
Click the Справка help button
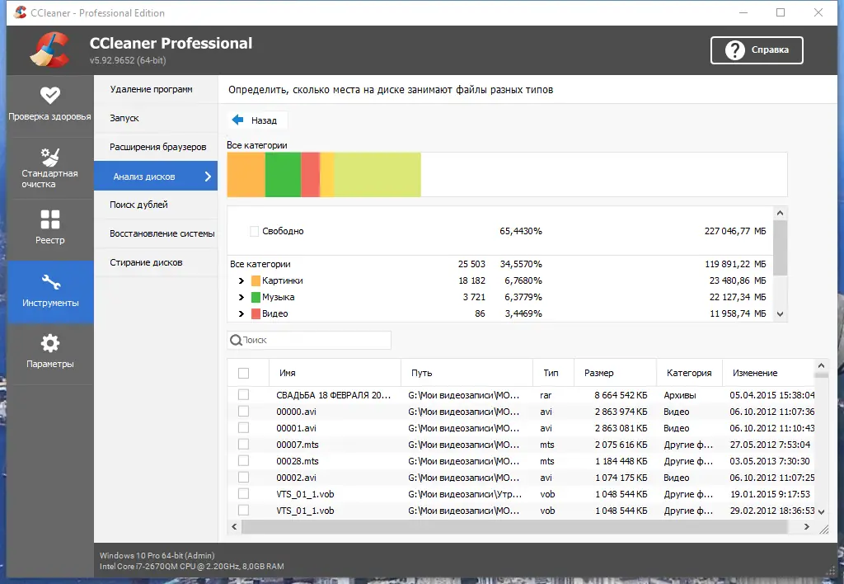[x=757, y=50]
